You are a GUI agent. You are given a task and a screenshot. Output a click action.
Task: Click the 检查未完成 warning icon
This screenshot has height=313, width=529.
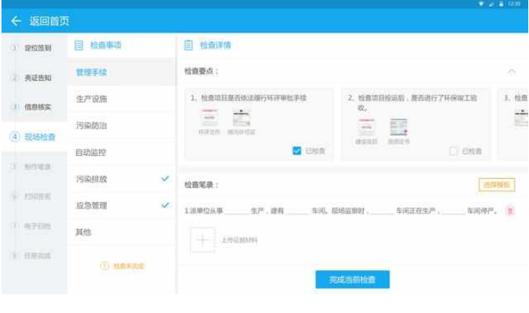pos(105,266)
